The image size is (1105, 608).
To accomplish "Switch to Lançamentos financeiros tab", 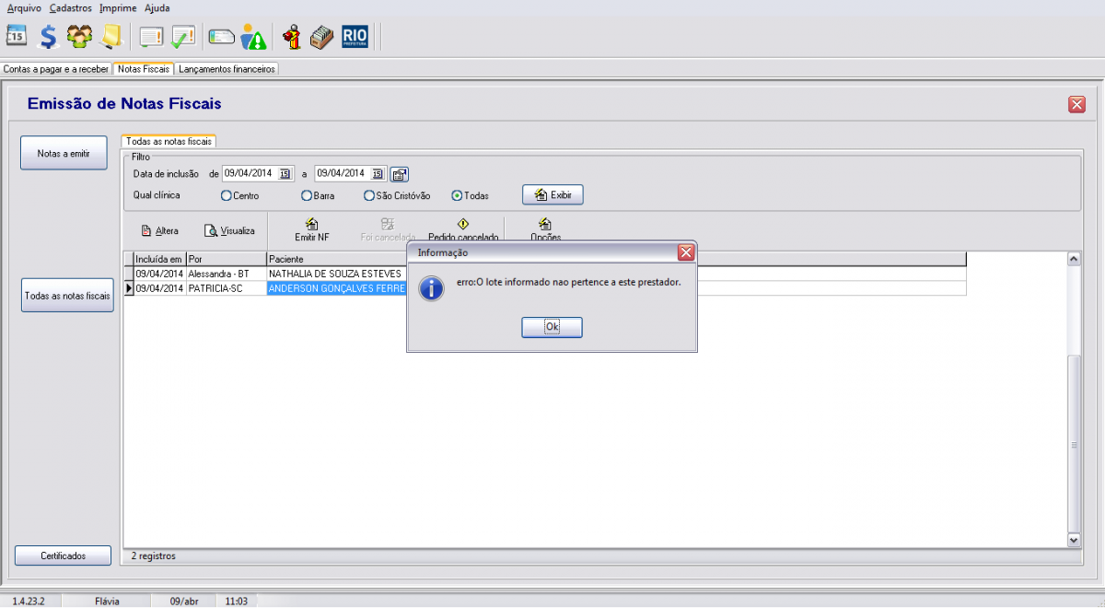I will [x=227, y=69].
